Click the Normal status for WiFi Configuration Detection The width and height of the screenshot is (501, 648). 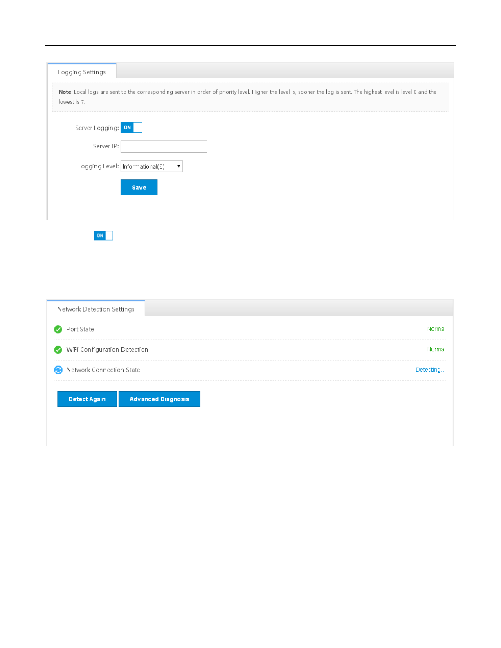[x=436, y=349]
